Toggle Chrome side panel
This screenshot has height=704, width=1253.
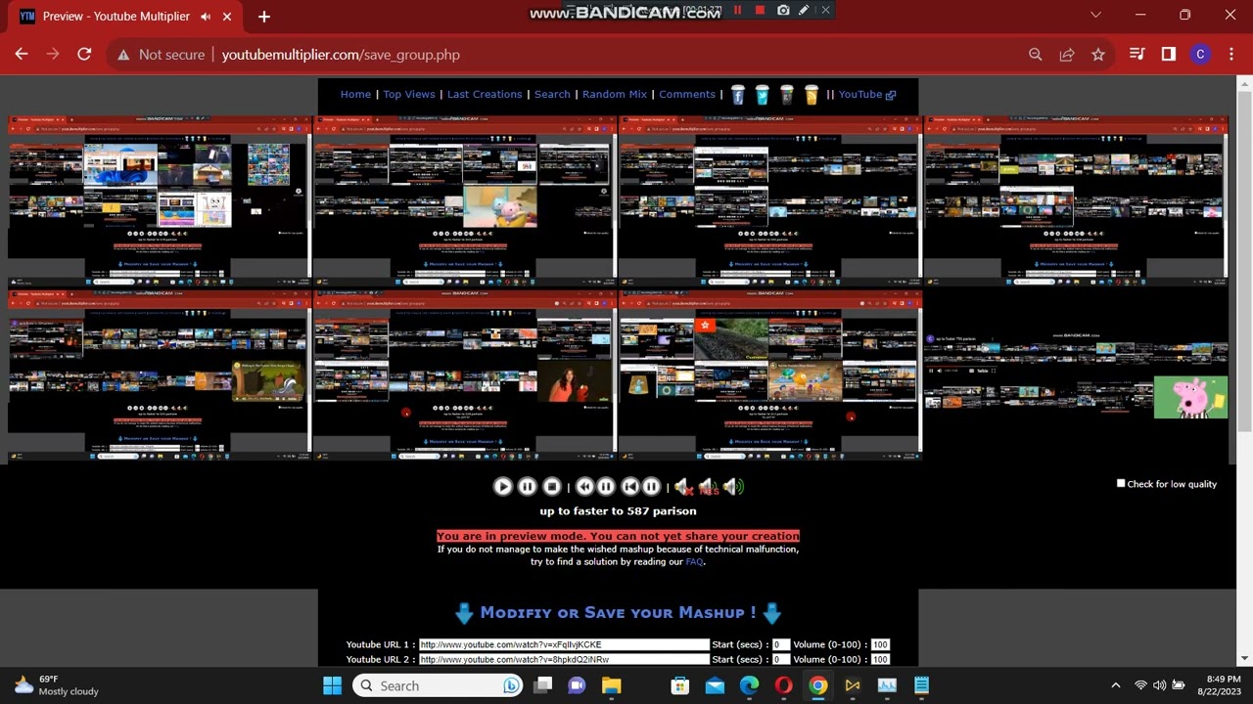[x=1168, y=55]
